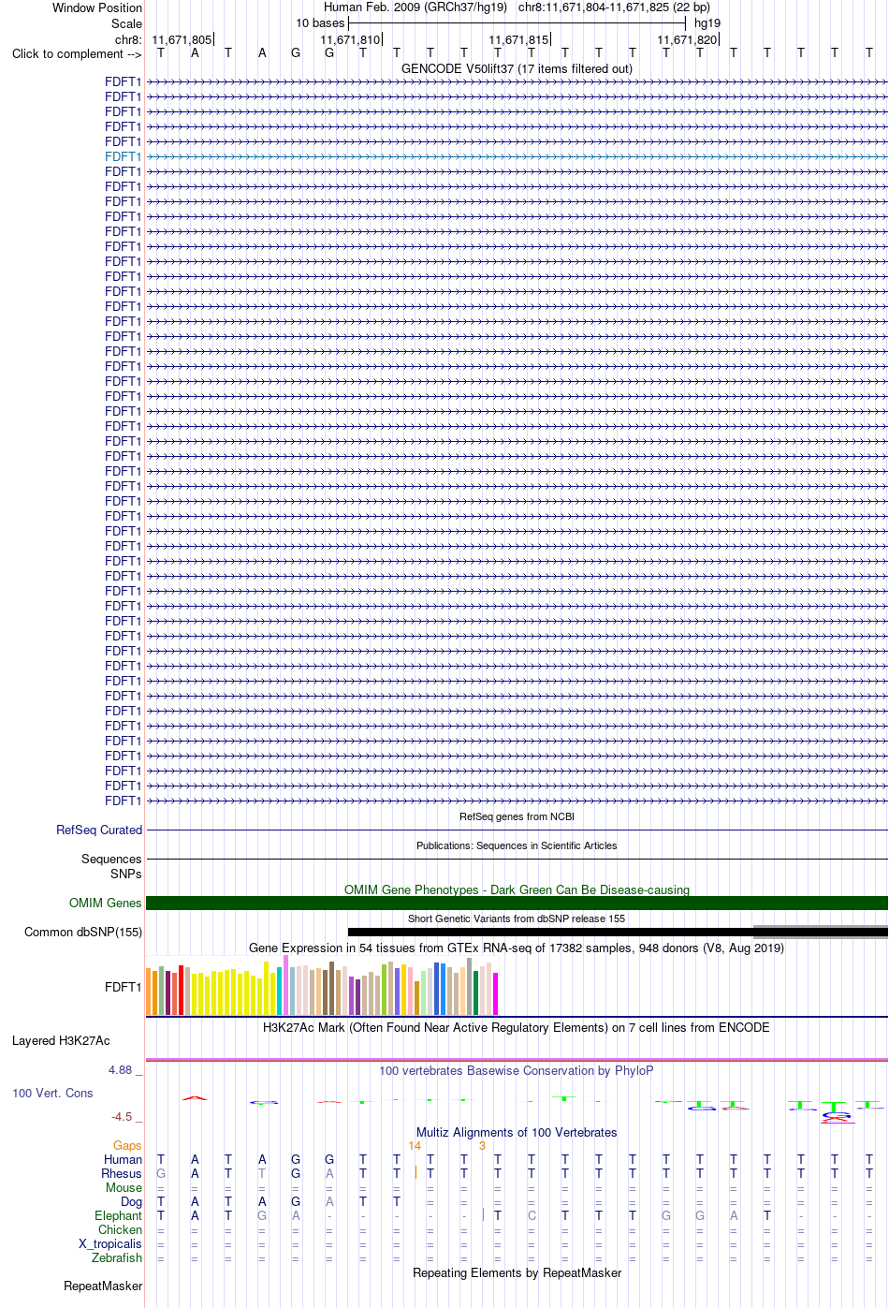
Task: Select the Zebrafish alignment row label
Action: [117, 1257]
